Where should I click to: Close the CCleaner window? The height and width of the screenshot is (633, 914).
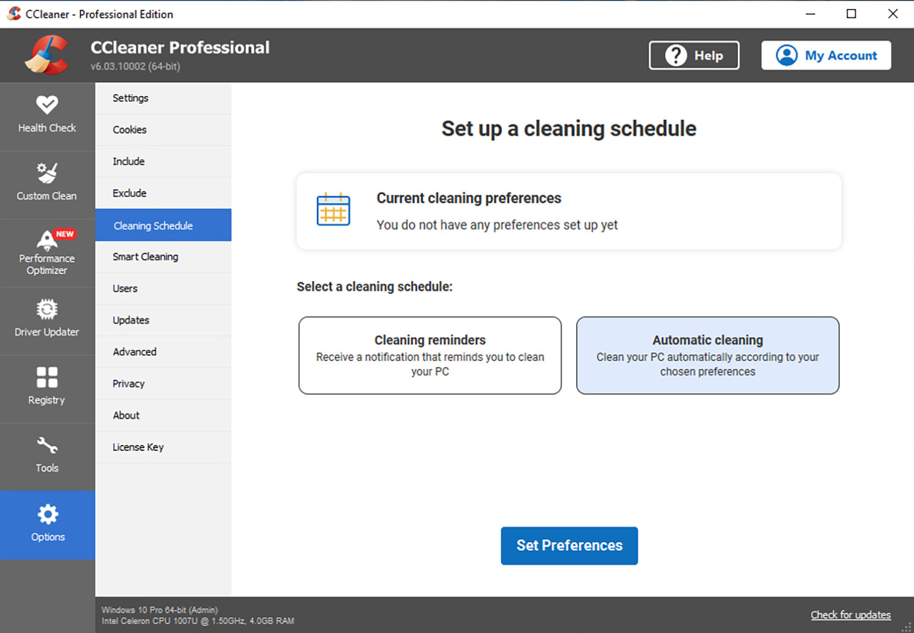[x=893, y=13]
